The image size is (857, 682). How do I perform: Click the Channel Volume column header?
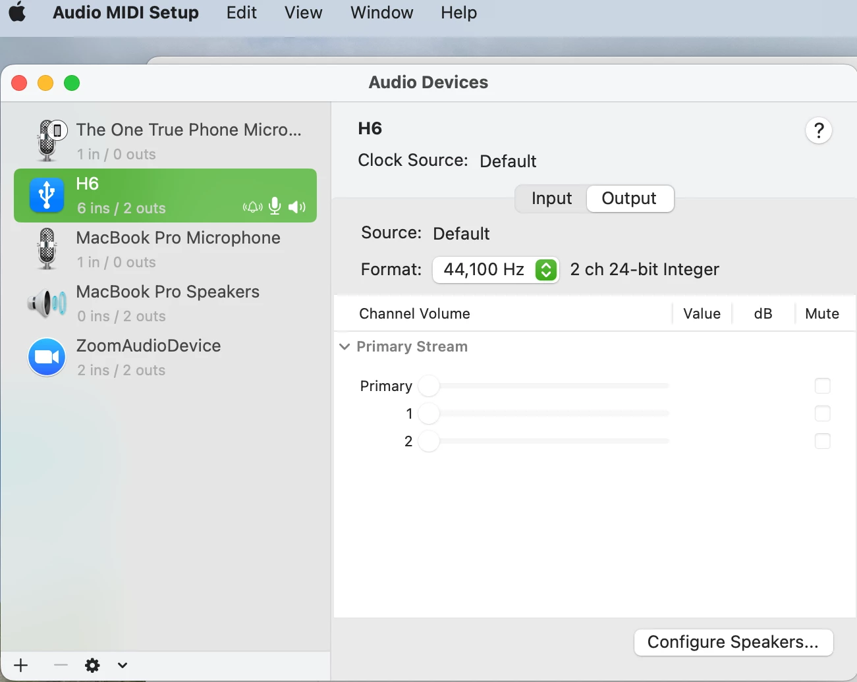pyautogui.click(x=415, y=313)
